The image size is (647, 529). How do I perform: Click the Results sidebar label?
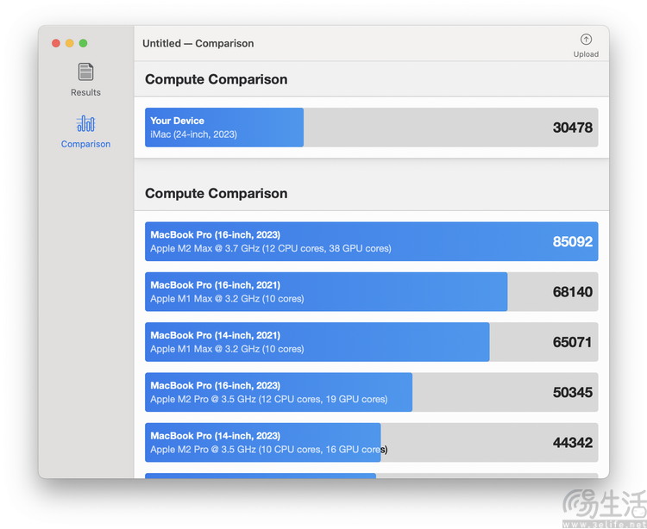(85, 92)
